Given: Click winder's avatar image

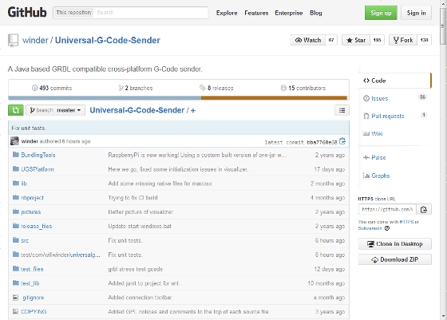Looking at the screenshot, I should coord(14,140).
